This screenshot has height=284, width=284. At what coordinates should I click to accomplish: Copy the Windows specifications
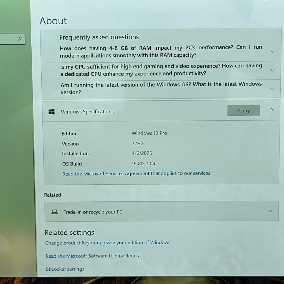pos(244,110)
